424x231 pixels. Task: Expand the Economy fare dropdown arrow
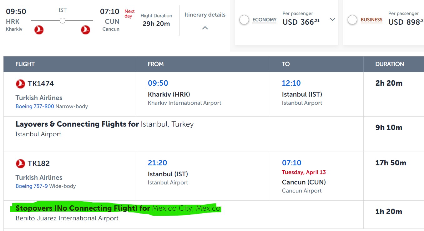pos(332,20)
